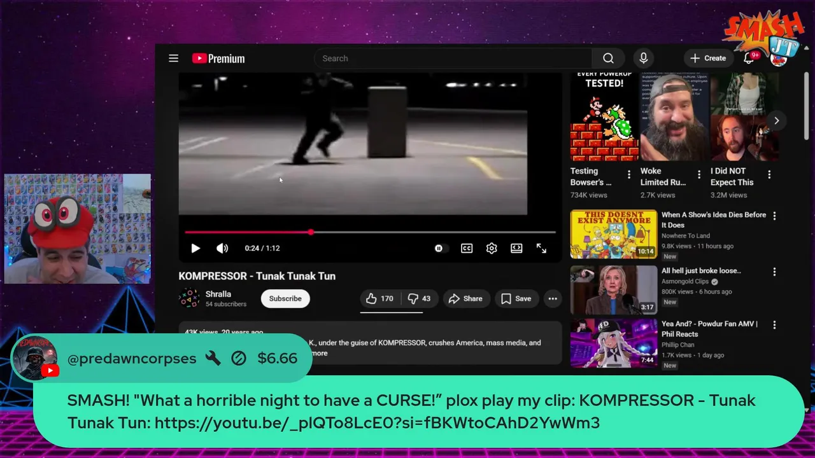Click the search magnifier button
The image size is (815, 458).
[608, 59]
